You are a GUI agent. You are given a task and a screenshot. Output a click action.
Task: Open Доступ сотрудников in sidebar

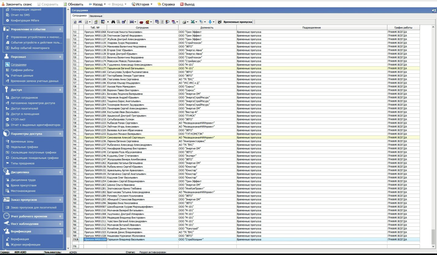tap(24, 98)
